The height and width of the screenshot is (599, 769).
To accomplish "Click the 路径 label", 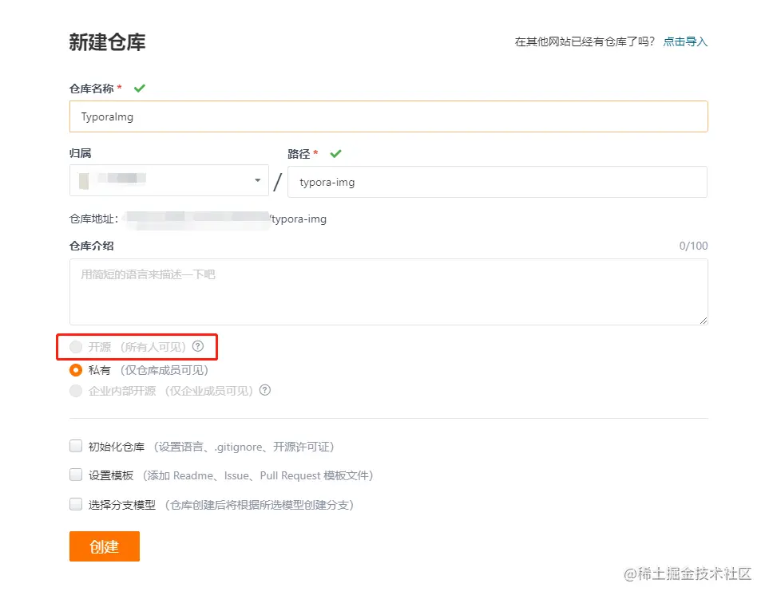I will (x=299, y=154).
